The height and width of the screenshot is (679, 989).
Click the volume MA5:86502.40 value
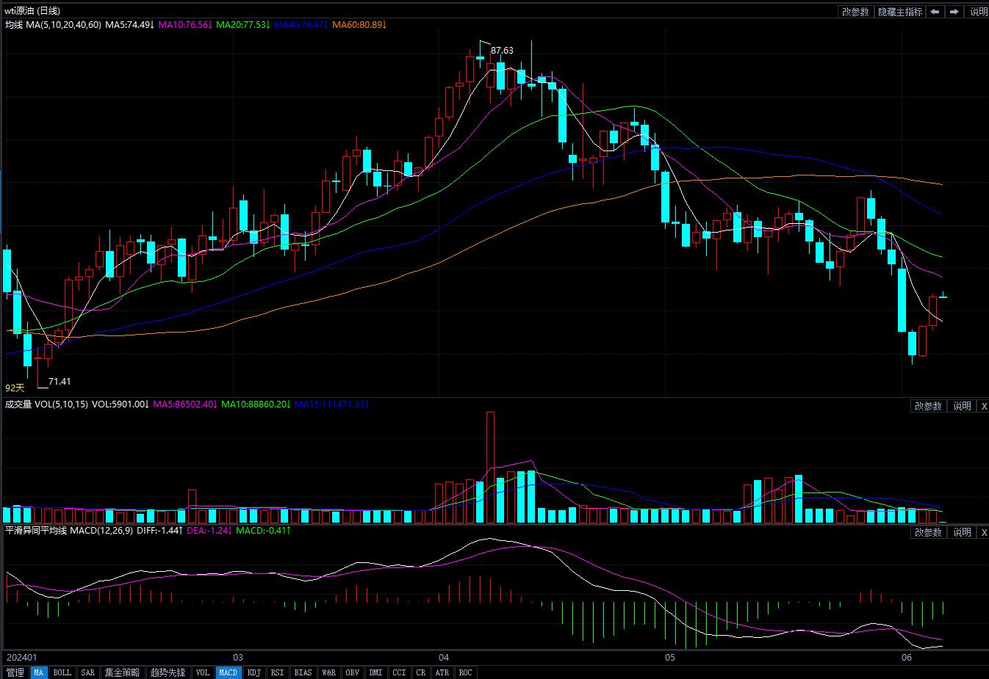pyautogui.click(x=185, y=404)
